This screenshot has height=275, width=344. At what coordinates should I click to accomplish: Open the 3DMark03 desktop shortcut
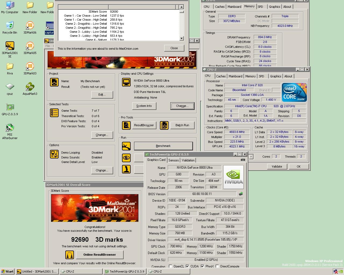pyautogui.click(x=30, y=68)
